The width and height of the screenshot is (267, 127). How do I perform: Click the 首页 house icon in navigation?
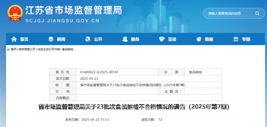tap(14, 39)
